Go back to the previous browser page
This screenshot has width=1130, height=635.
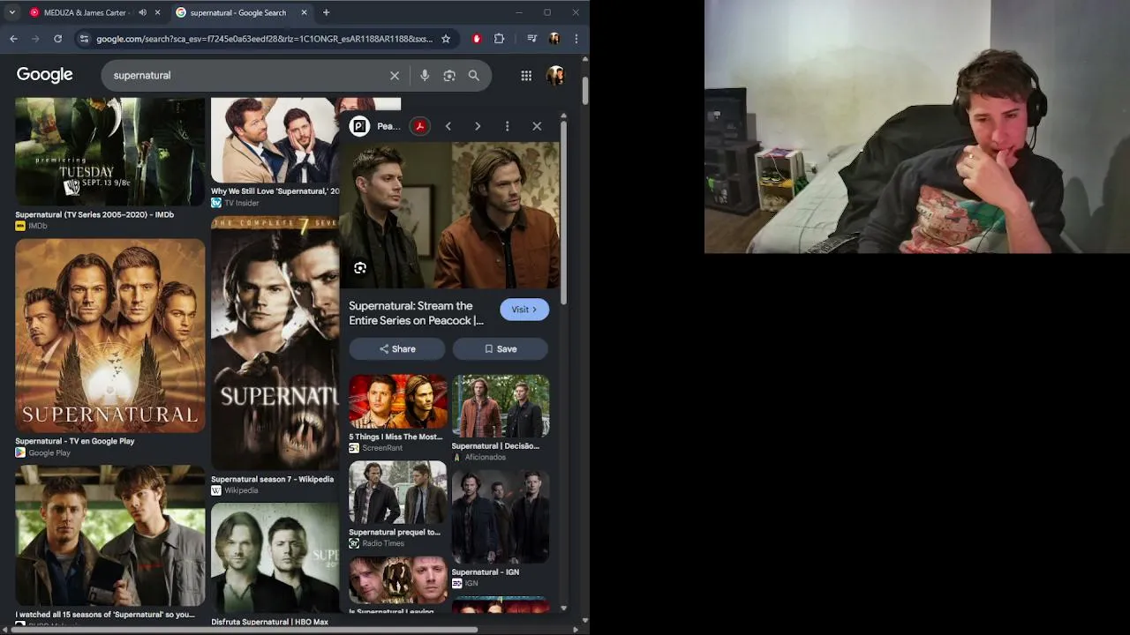pyautogui.click(x=13, y=39)
